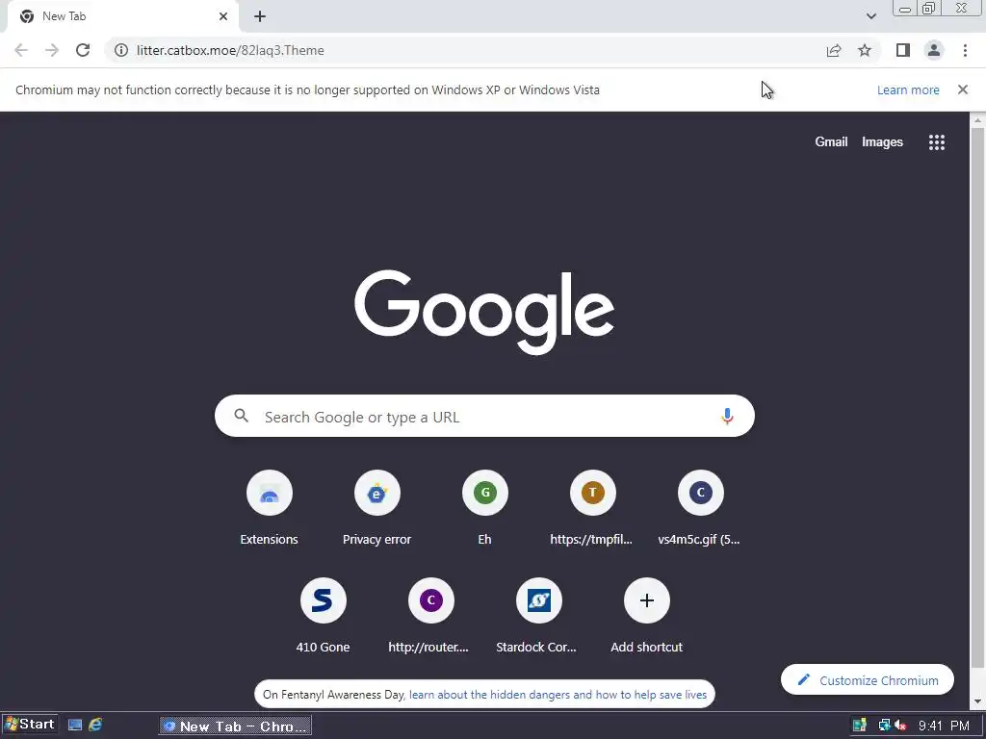
Task: Open the 410 Gone shortcut
Action: coord(324,616)
